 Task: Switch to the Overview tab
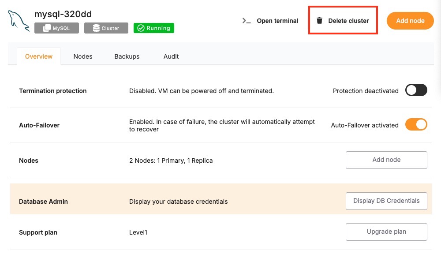point(39,56)
